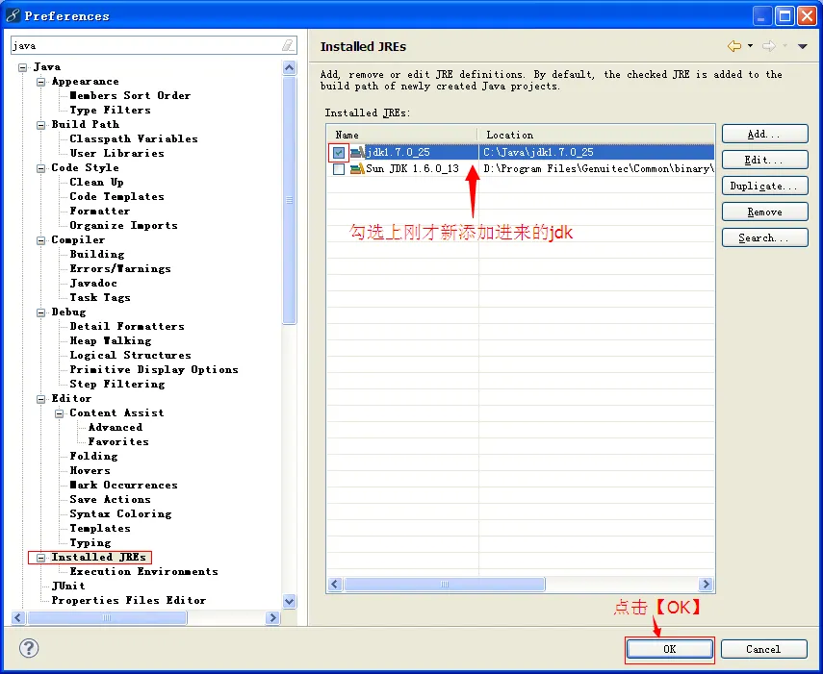Click JRE table horizontal scroll right arrow
The height and width of the screenshot is (674, 823).
(706, 584)
